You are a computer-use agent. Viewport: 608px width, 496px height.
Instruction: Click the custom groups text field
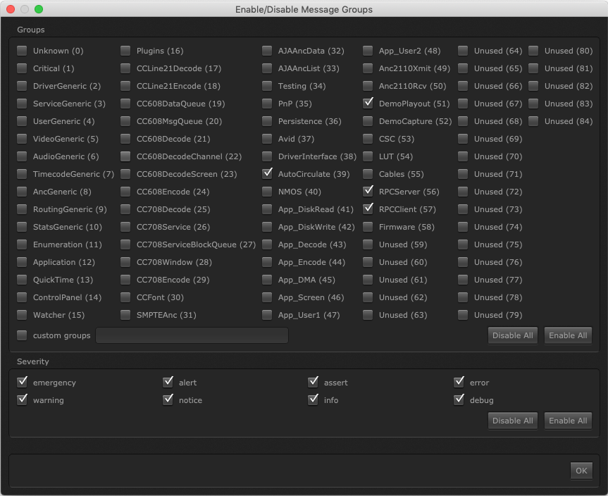point(192,335)
